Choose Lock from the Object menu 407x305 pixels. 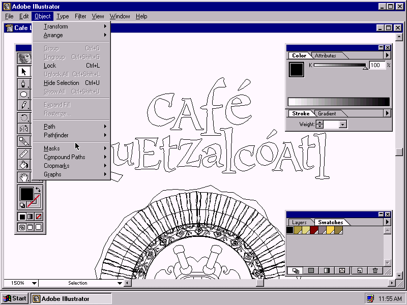[x=72, y=66]
